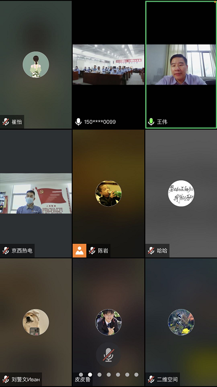Click muted mic icon beside 哈哈
This screenshot has height=387, width=217.
(x=151, y=250)
